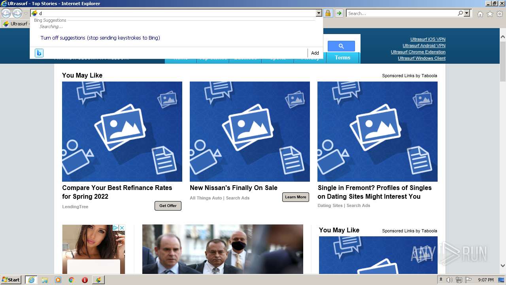Click top Sponsored Links by Taboola text
Screen dimensions: 506x285
click(410, 76)
